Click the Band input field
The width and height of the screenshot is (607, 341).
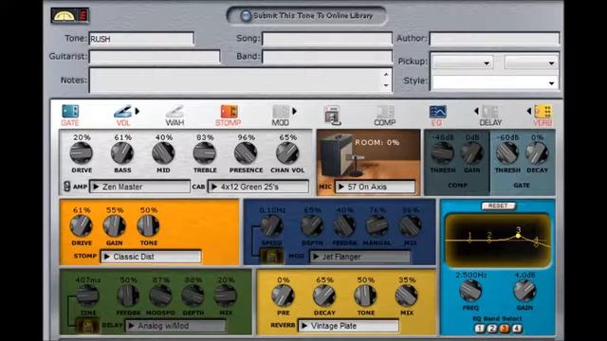click(x=327, y=57)
